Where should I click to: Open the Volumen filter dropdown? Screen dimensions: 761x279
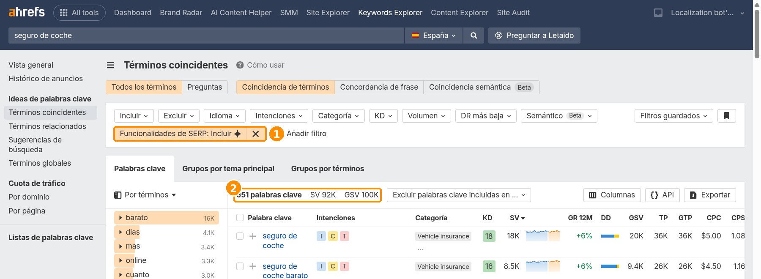point(426,116)
